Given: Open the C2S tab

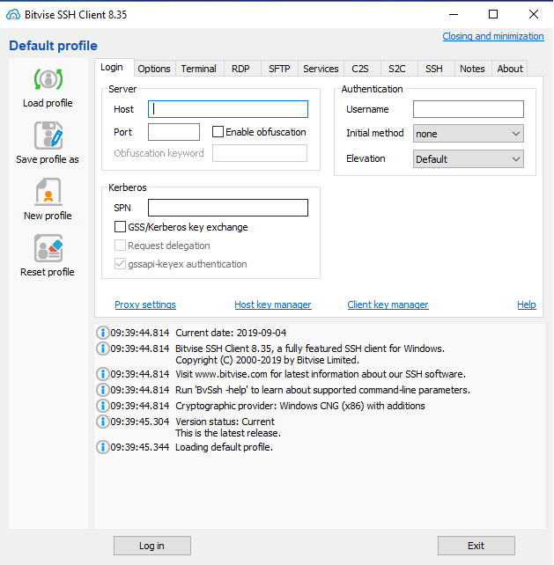Looking at the screenshot, I should click(x=360, y=69).
